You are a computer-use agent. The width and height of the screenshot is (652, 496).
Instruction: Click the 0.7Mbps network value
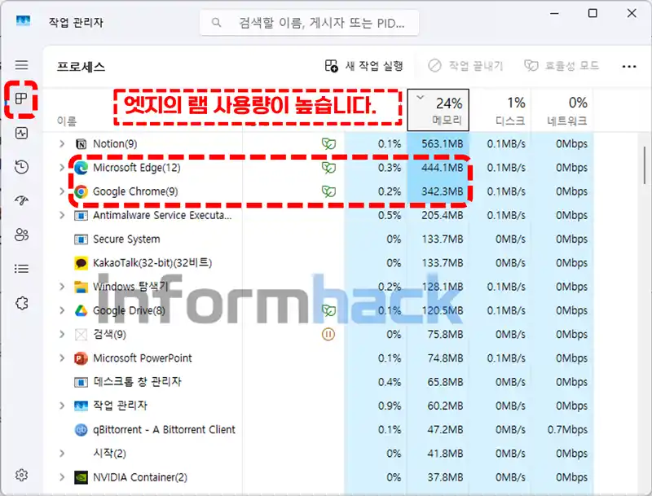[567, 429]
